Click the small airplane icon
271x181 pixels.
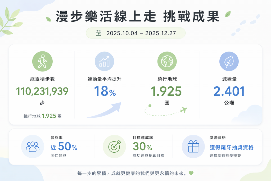[x=184, y=109]
